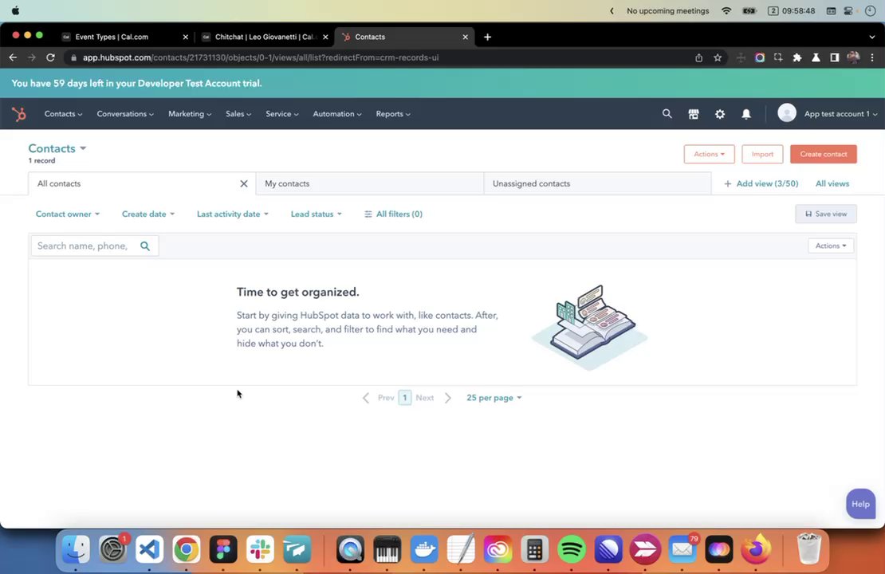Switch to Chitchat Leo Giovanetti browser tab
The image size is (885, 574).
[264, 37]
